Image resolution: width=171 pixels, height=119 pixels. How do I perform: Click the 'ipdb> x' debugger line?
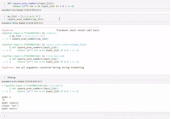pyautogui.click(x=6, y=97)
